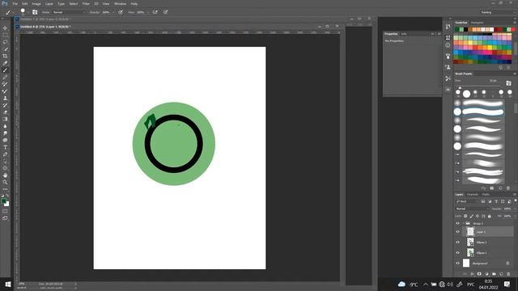
Task: Select the Eyedropper tool
Action: (x=5, y=63)
